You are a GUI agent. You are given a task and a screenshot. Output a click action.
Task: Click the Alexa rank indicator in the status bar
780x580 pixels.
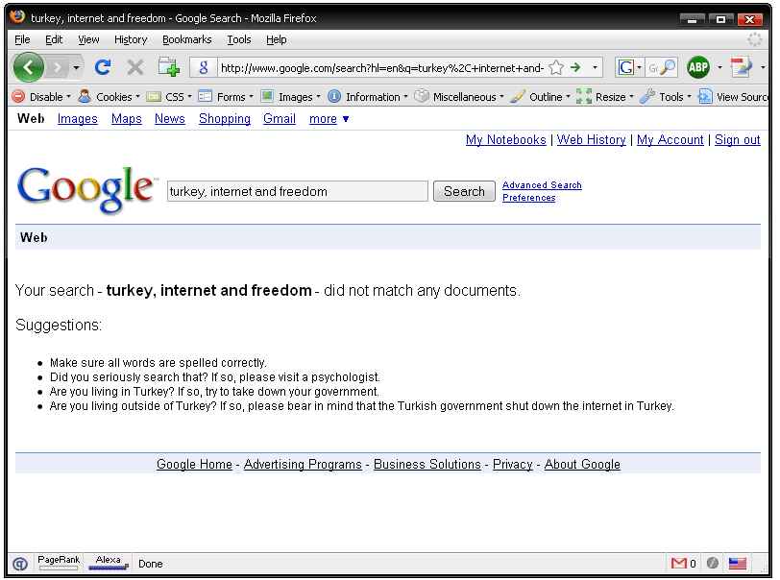click(108, 562)
